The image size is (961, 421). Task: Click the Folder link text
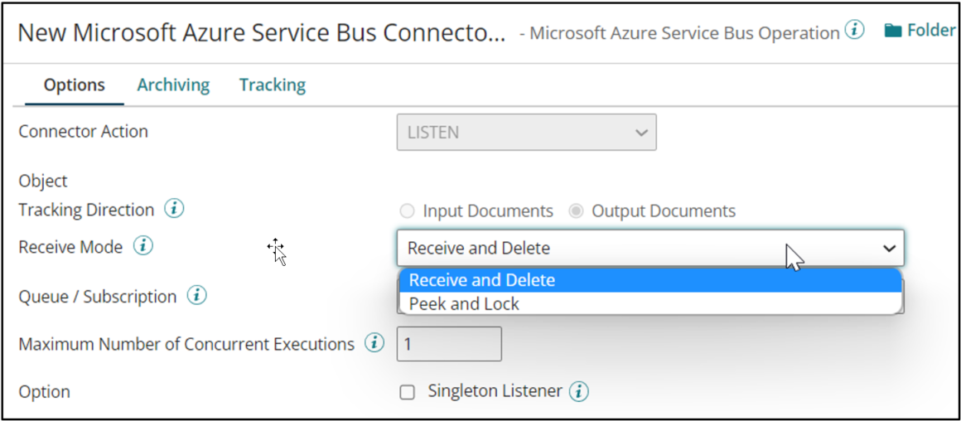coord(930,31)
